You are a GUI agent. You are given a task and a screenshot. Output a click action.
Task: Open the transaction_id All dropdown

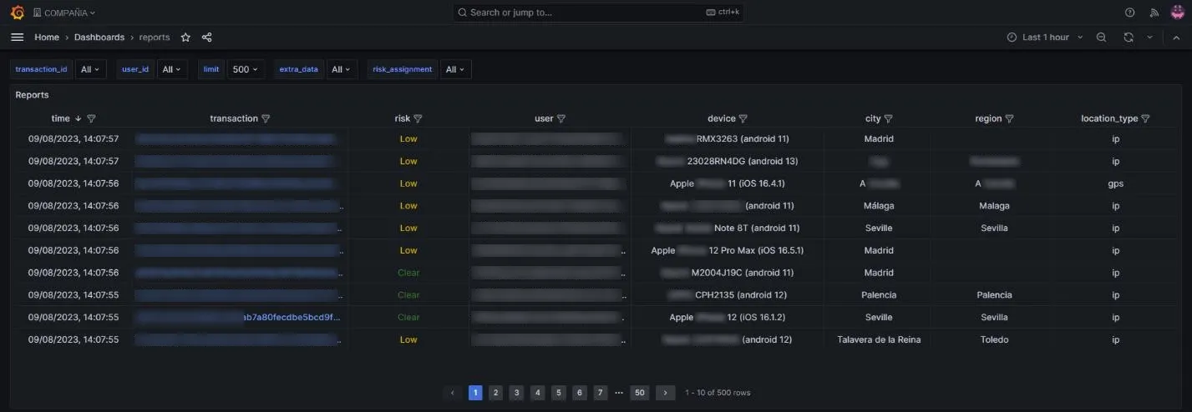point(90,69)
